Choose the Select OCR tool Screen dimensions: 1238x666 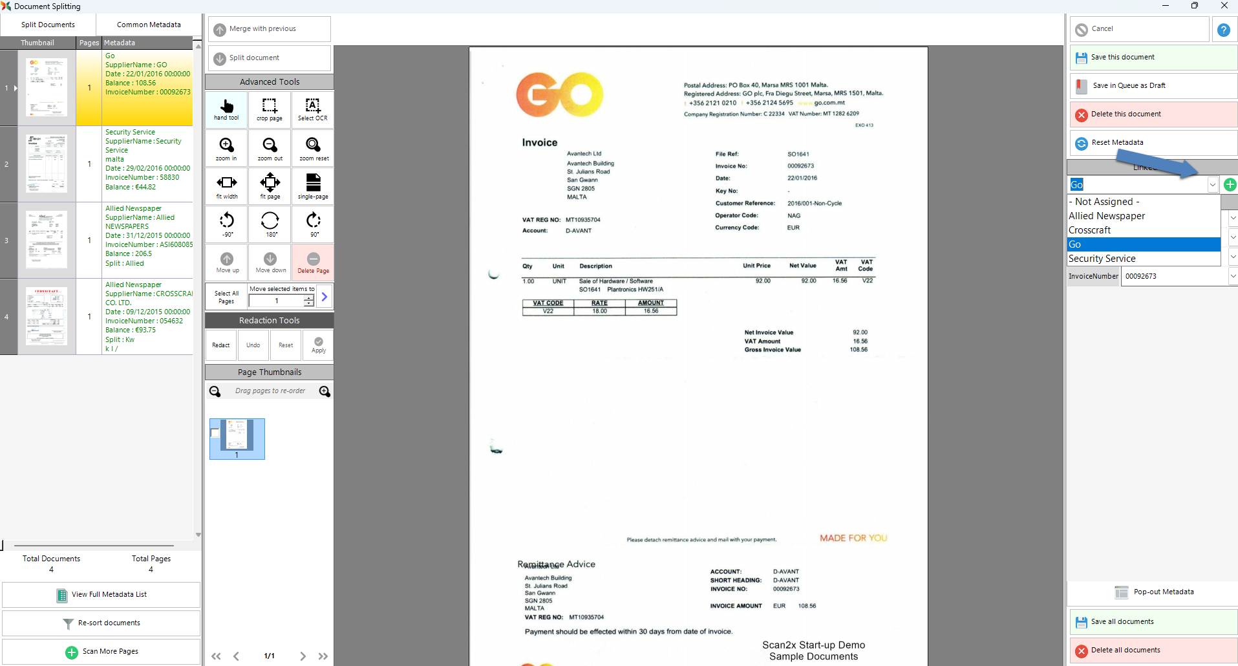point(313,109)
